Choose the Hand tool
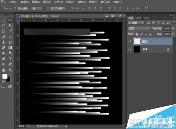Image resolution: width=176 pixels, height=129 pixels. pos(4,70)
